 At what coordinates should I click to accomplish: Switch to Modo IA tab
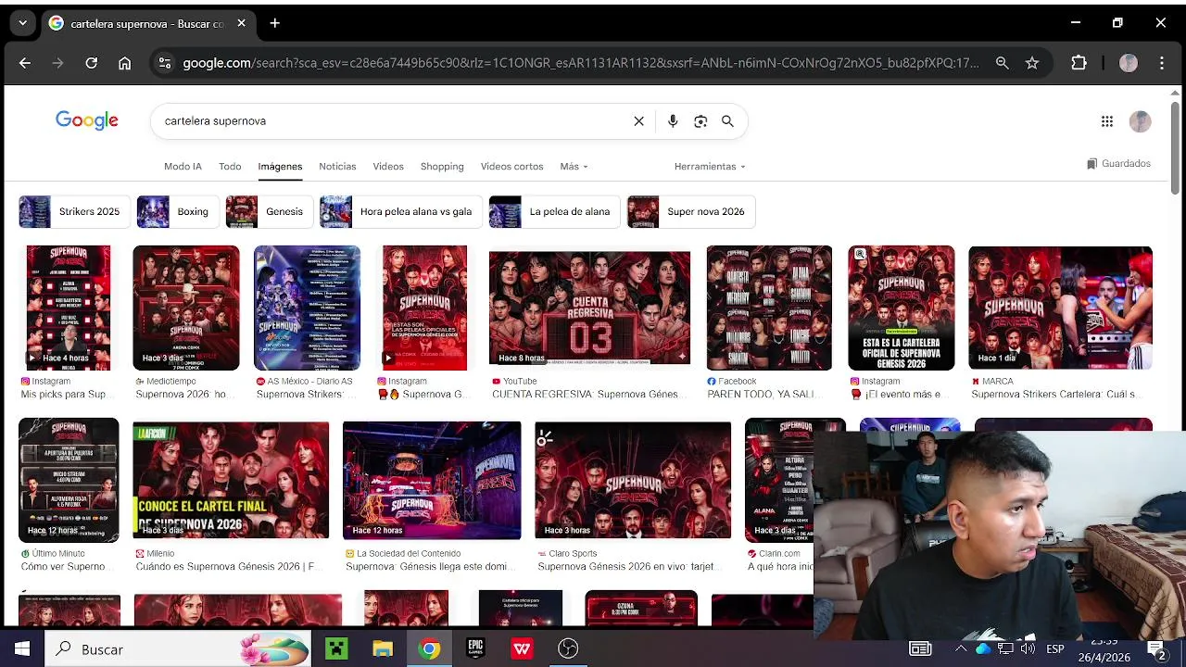pyautogui.click(x=183, y=167)
